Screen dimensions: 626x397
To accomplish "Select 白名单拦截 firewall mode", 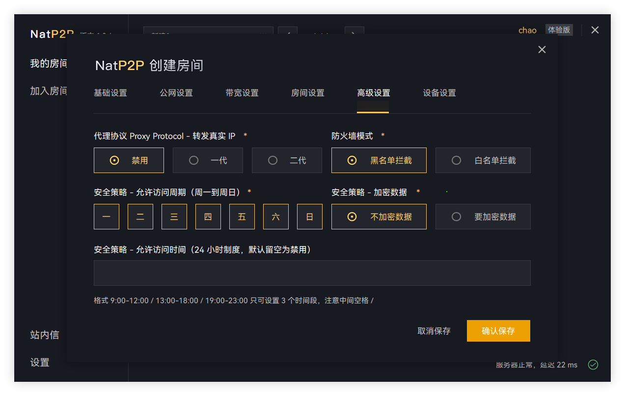I will [483, 160].
